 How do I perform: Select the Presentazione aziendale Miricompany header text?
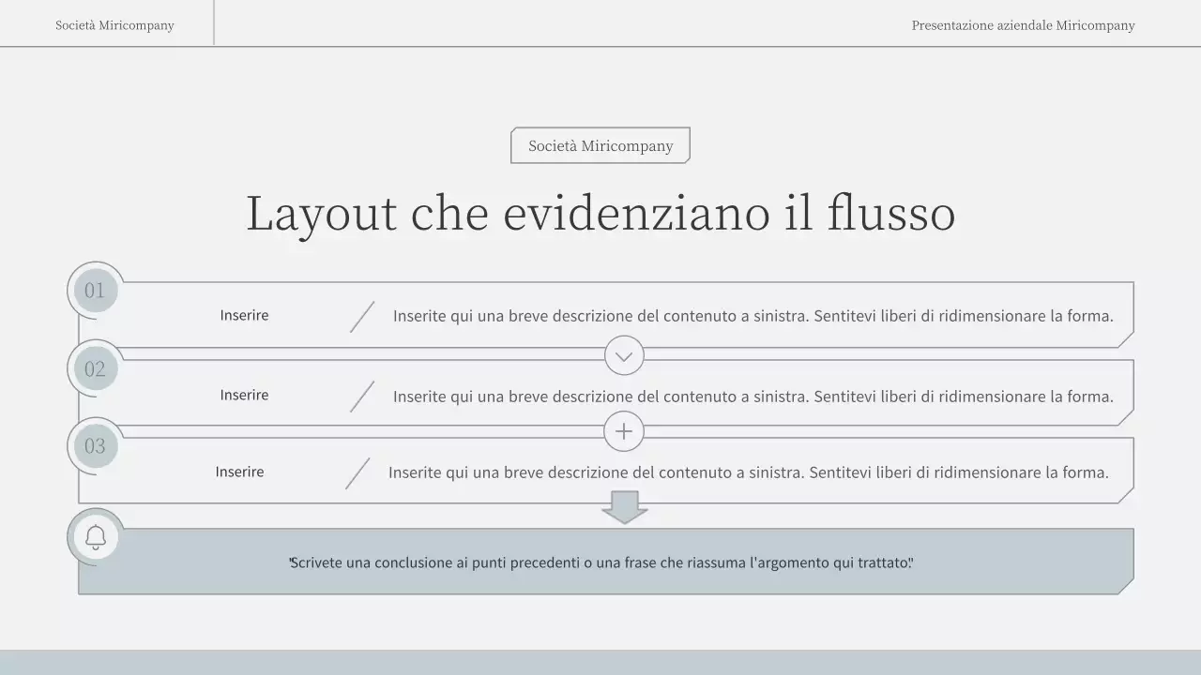point(1023,25)
